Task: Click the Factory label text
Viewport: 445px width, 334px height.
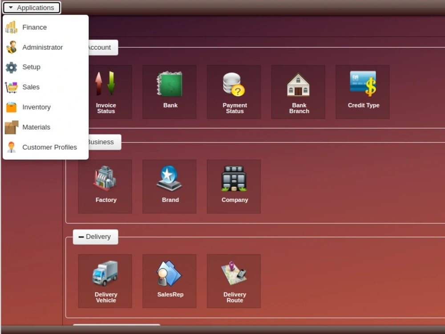Action: pos(106,200)
